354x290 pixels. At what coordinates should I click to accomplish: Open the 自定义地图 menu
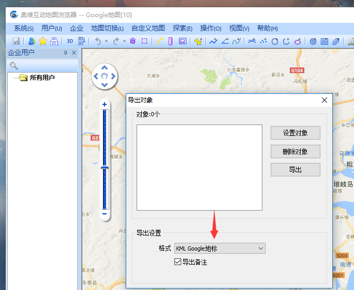[x=148, y=29]
